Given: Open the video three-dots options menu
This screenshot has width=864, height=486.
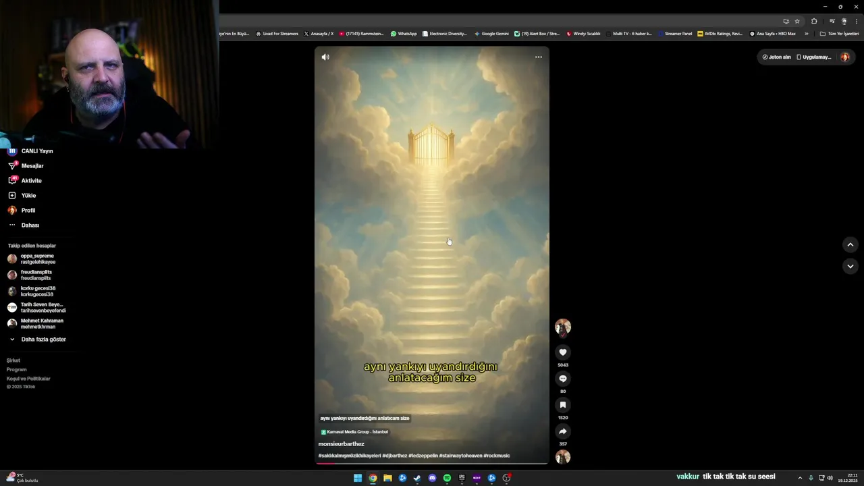Looking at the screenshot, I should pyautogui.click(x=539, y=57).
